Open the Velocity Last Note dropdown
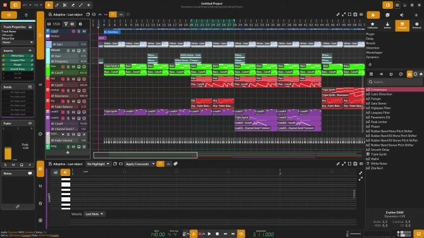Viewport: 424px width, 238px height. click(x=94, y=214)
